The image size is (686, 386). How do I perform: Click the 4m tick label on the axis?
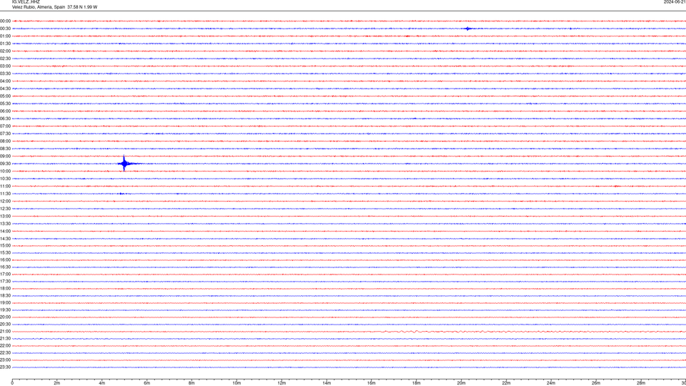coord(102,383)
